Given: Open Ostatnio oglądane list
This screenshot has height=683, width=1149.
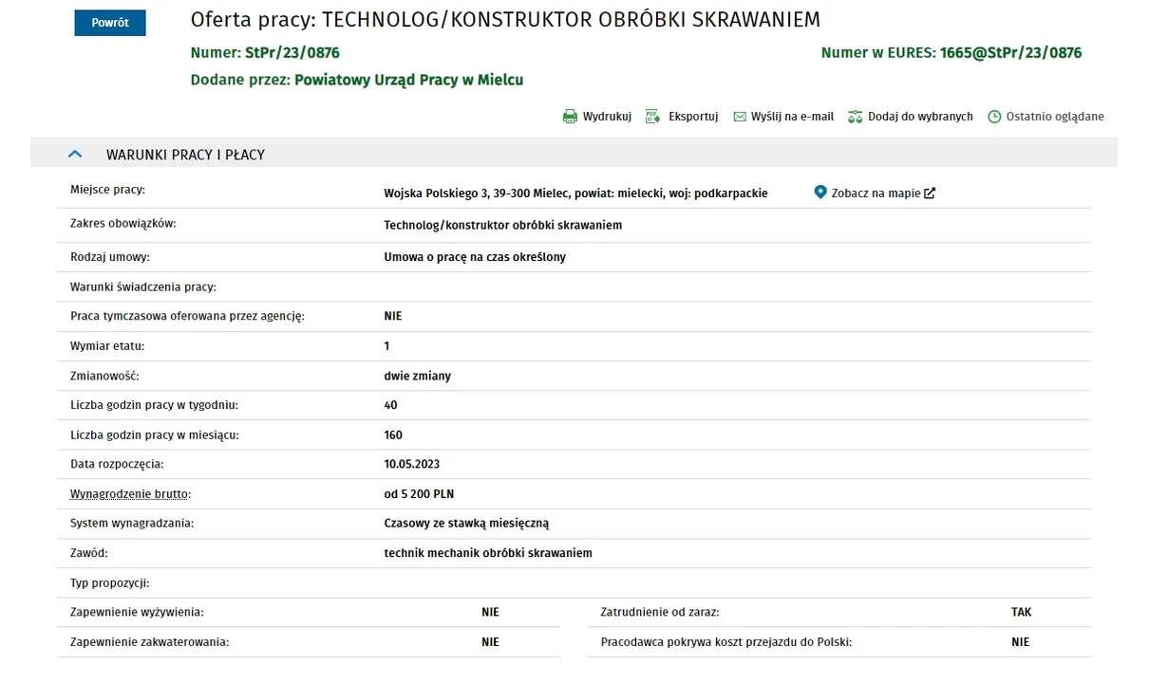Looking at the screenshot, I should click(x=1055, y=117).
